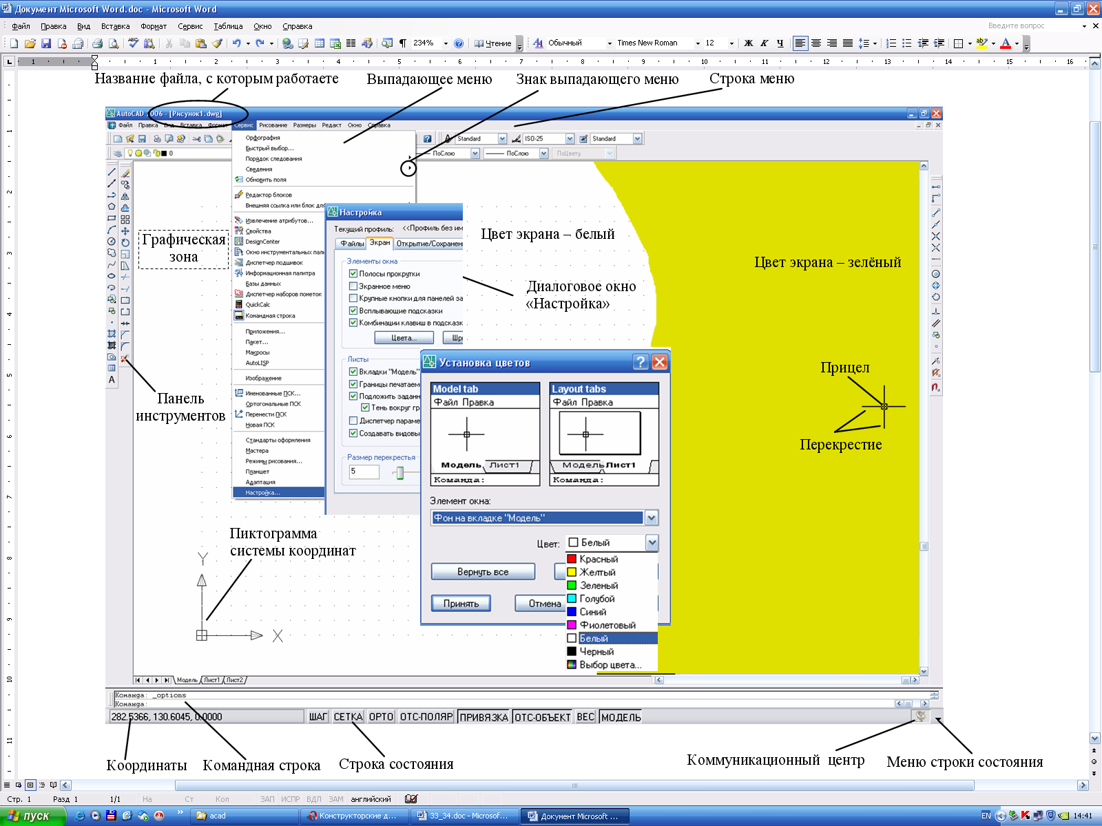
Task: Expand the line spacing options arrow
Action: point(875,43)
